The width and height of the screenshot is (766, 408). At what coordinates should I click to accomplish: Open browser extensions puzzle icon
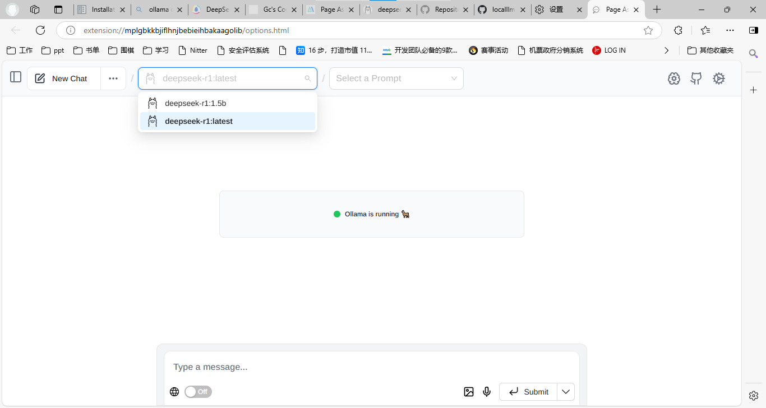click(678, 30)
